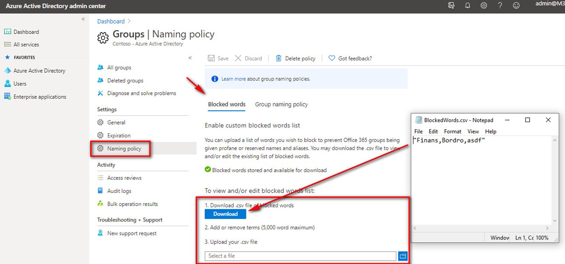Maximize the Notepad window

[x=528, y=120]
